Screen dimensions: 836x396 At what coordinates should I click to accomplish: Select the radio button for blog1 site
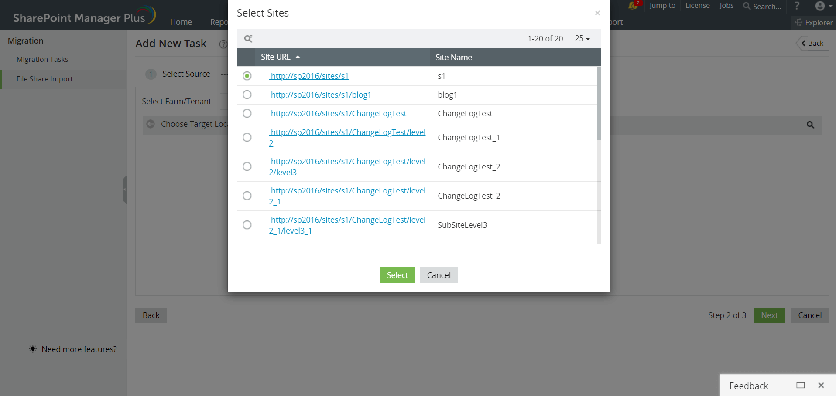(247, 95)
